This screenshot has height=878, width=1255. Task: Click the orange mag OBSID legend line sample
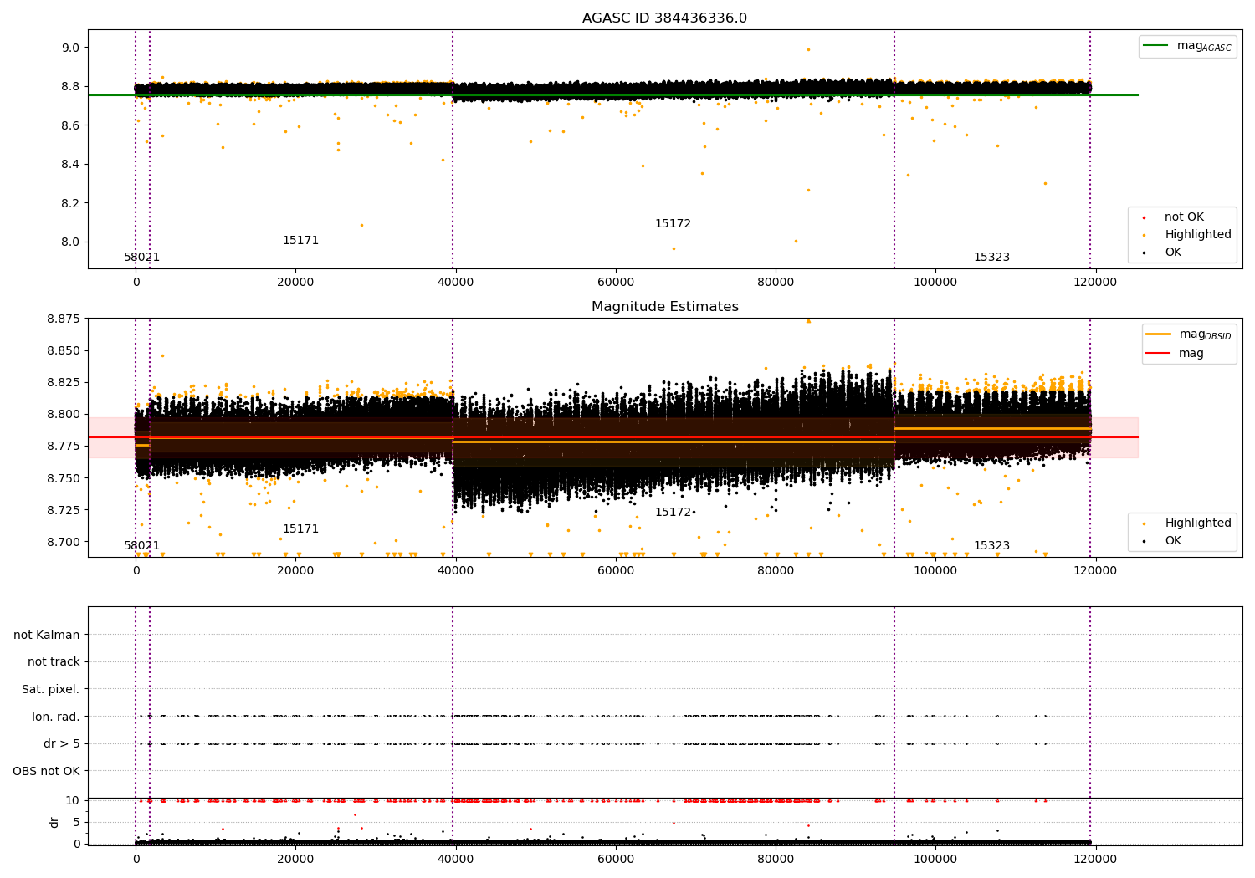pos(1158,334)
